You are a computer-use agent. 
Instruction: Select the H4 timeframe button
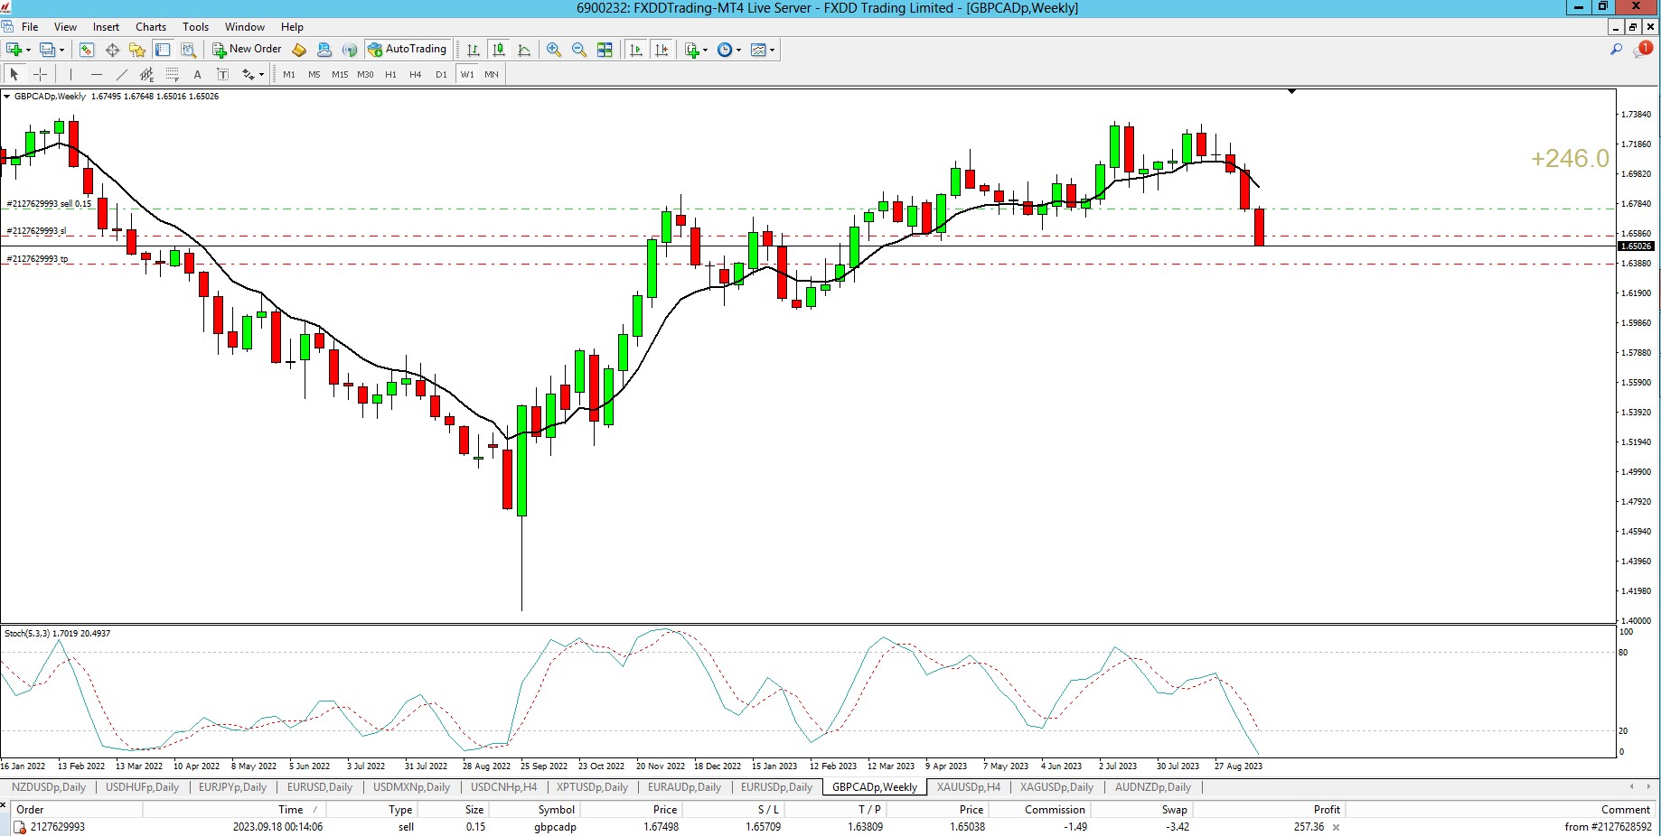[x=416, y=74]
